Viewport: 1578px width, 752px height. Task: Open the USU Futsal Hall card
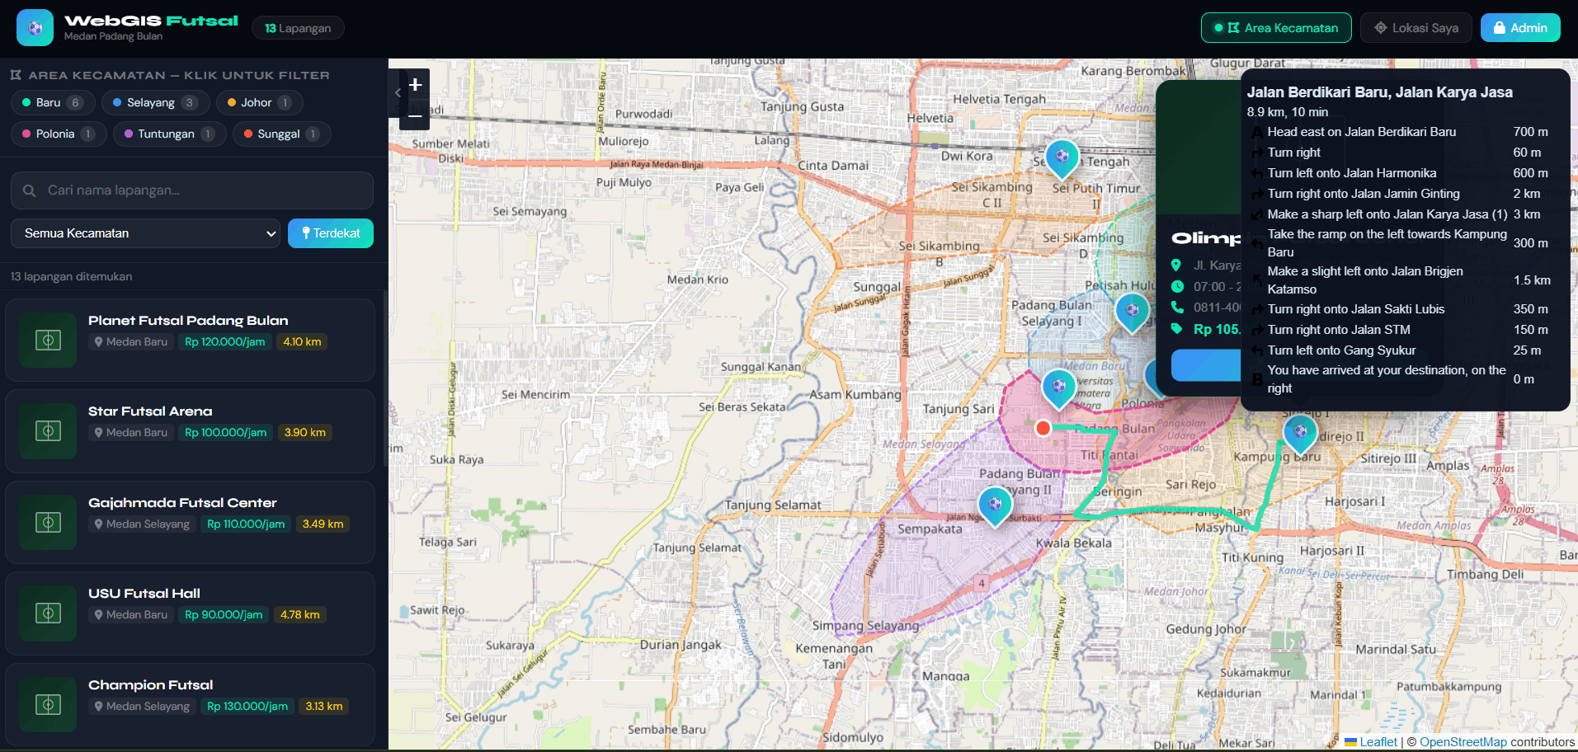coord(190,613)
